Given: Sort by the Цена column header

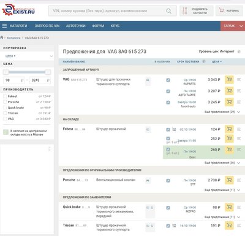Looking at the screenshot, I should [217, 61].
